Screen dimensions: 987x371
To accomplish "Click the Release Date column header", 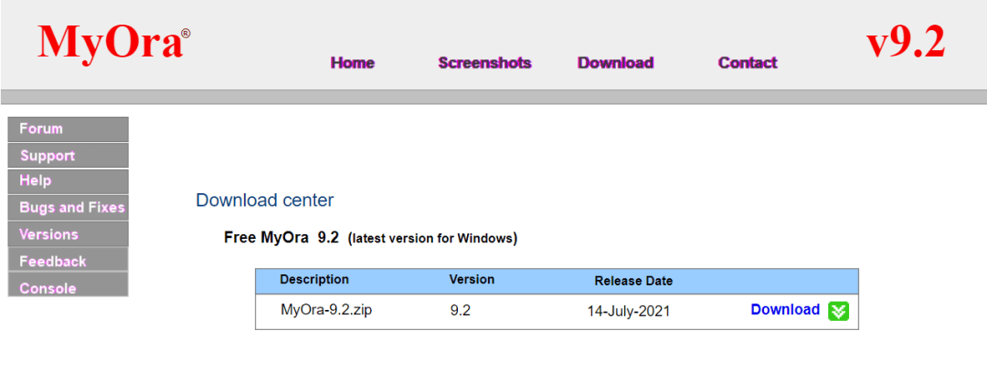I will (633, 282).
